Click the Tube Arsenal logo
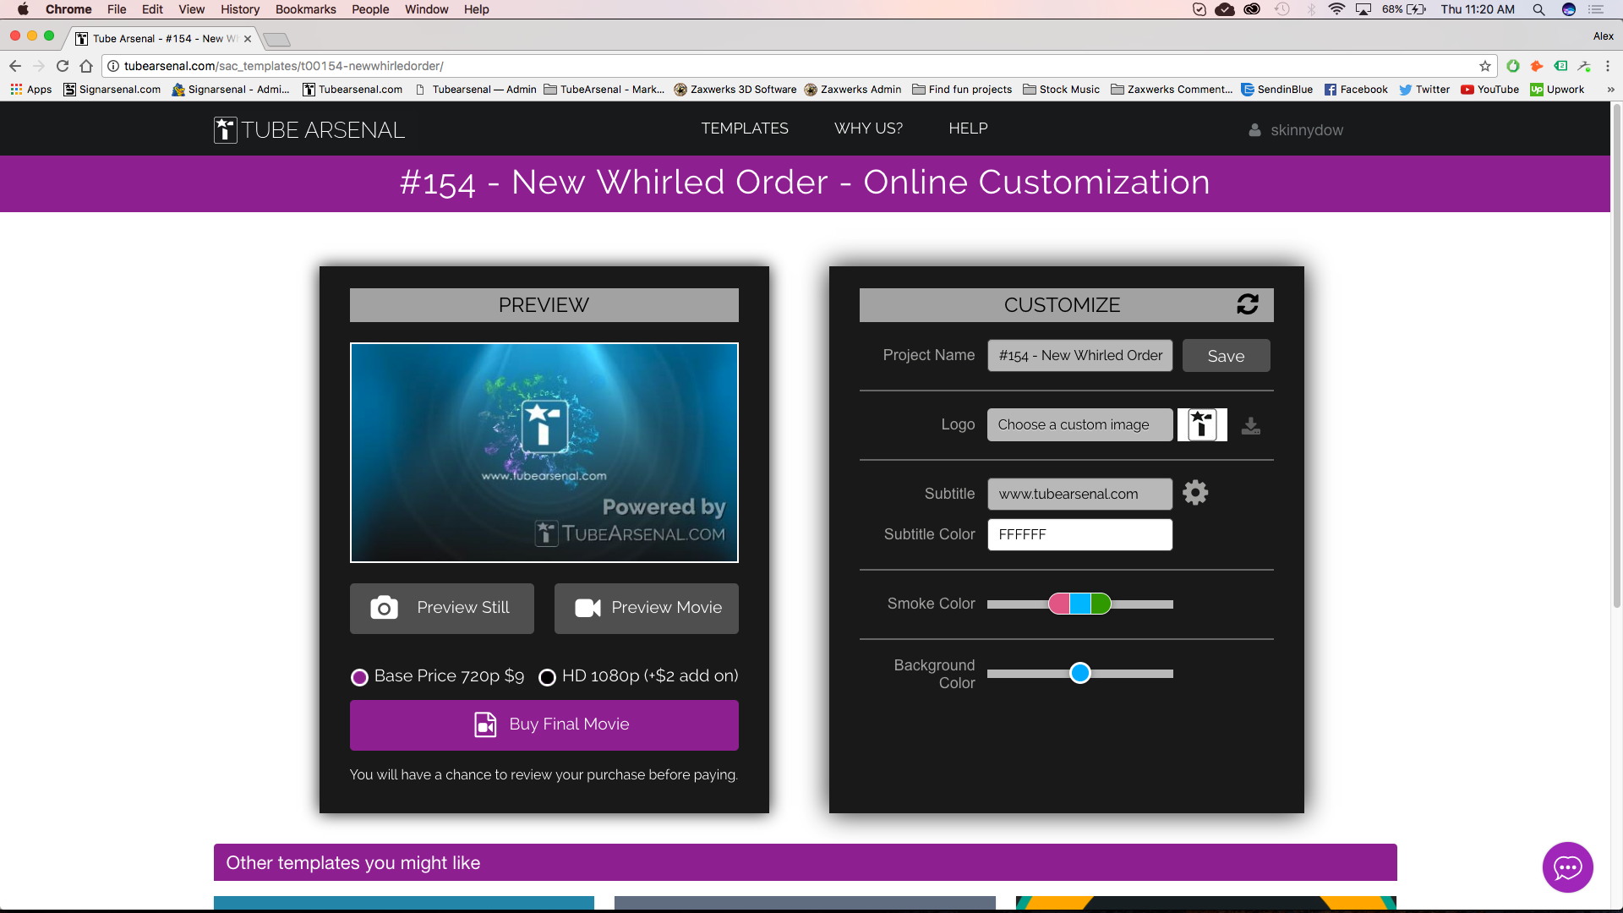1623x913 pixels. point(309,130)
